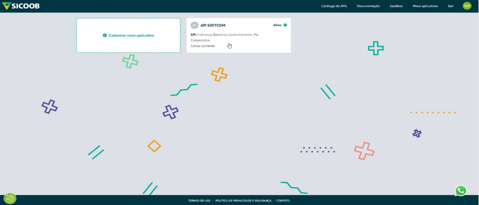Click the Sicoob logo

click(21, 6)
